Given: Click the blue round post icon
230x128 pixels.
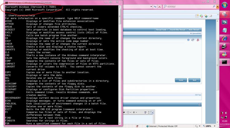Looking at the screenshot, I should tap(188, 40).
